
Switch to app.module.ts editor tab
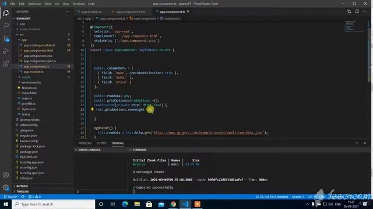[92, 12]
